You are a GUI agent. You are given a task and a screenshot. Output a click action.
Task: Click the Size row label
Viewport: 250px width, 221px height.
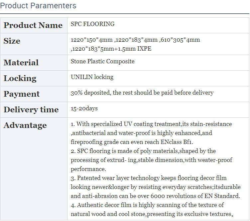(x=12, y=41)
